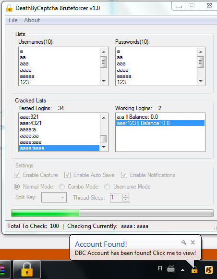Screen dimensions: 217x279
Task: Click the Bruteforcer padlock taskbar button
Action: click(x=27, y=269)
